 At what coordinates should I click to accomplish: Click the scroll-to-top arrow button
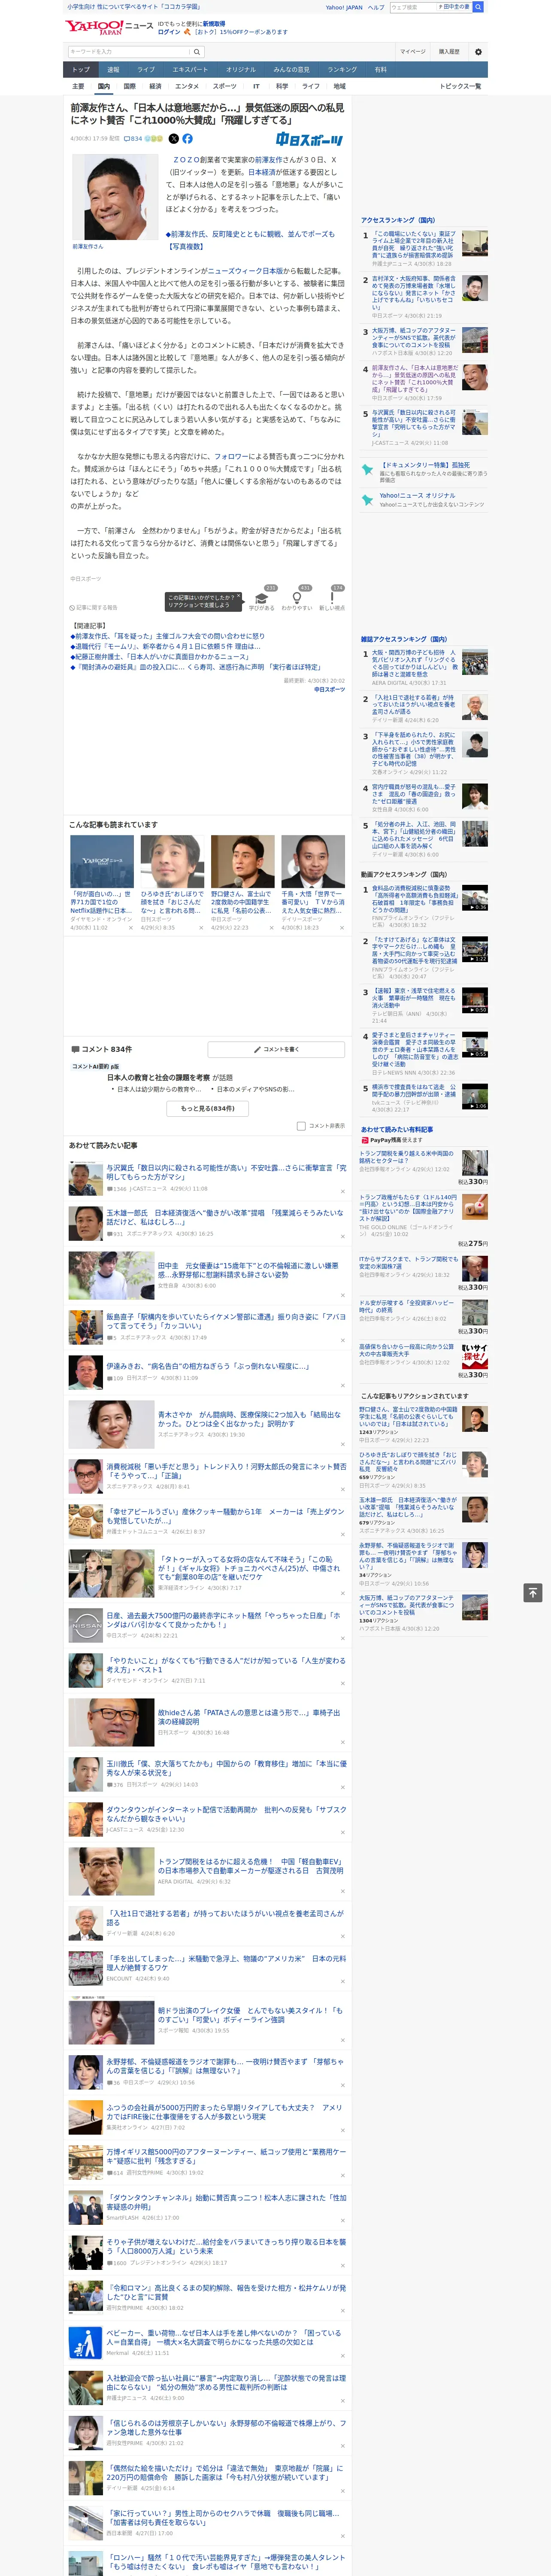click(533, 1592)
